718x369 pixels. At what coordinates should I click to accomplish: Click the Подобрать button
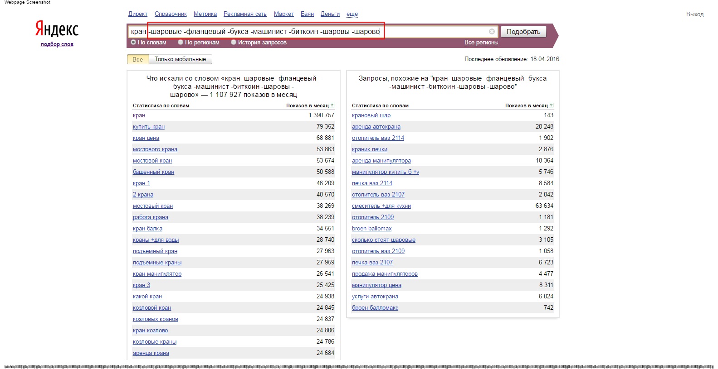coord(523,32)
